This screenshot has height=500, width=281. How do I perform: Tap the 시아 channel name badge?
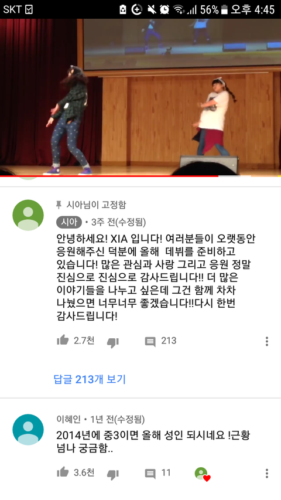69,222
